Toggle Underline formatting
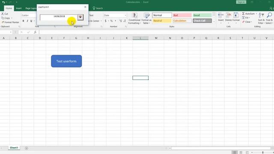Screen dimensions: 274x154 (x=31, y=21)
